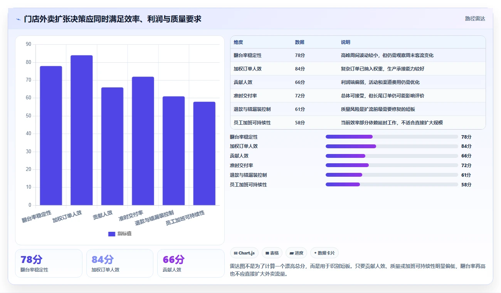Click the 加权订单人效 progress bar
Screen dimensions: 501x293
[x=392, y=146]
